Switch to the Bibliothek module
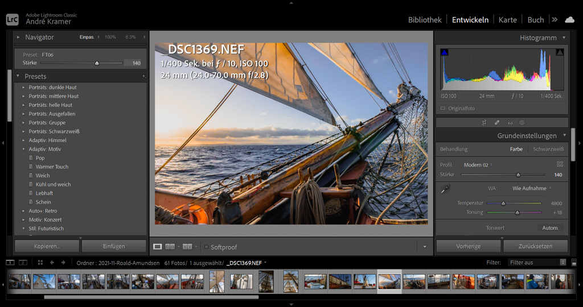The image size is (583, 307). [425, 19]
